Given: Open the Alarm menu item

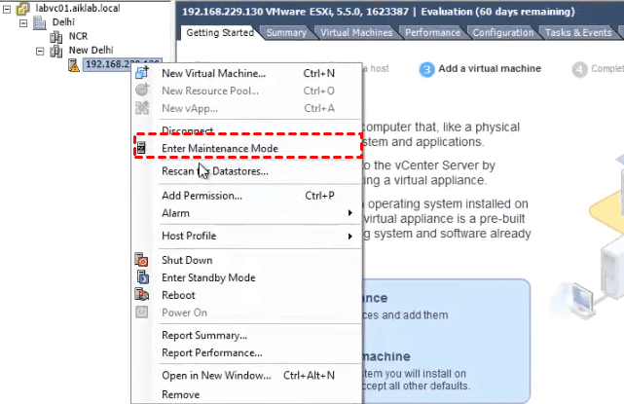Looking at the screenshot, I should 246,213.
